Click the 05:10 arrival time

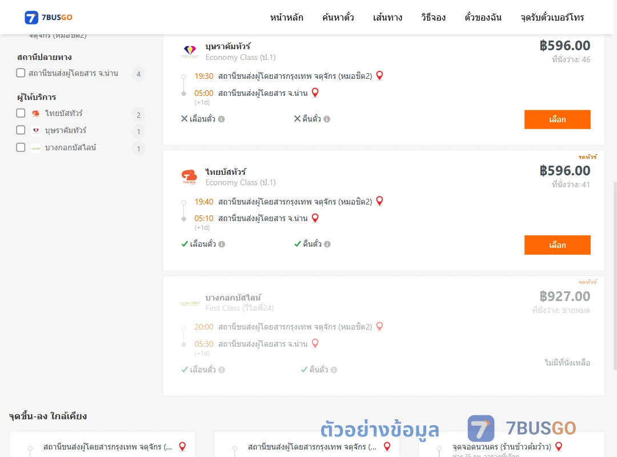click(204, 218)
